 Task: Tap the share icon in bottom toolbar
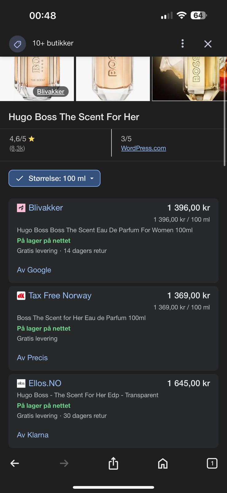(x=113, y=463)
